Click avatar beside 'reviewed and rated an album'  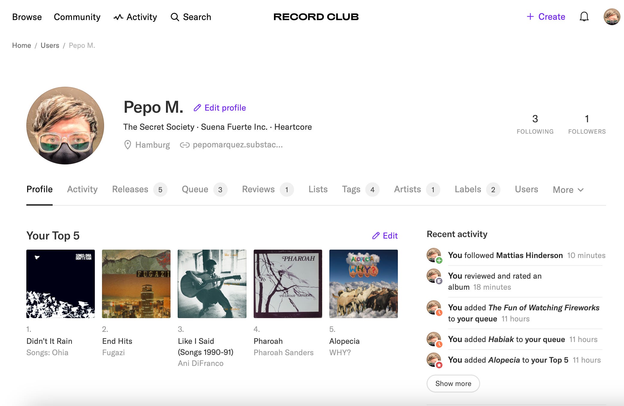[x=434, y=276]
